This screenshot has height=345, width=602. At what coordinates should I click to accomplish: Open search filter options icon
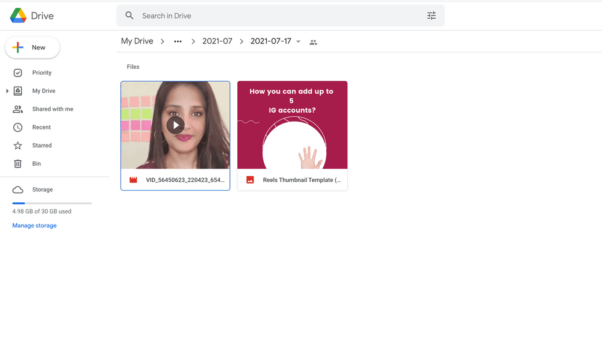(431, 16)
